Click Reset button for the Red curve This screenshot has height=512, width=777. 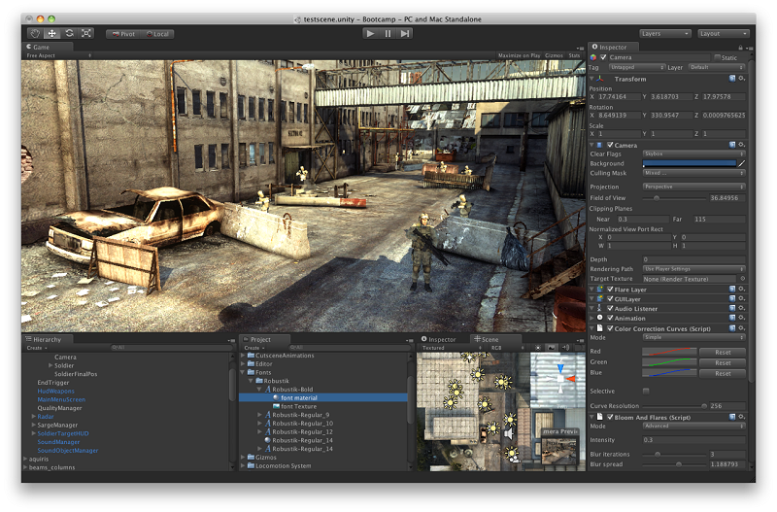pyautogui.click(x=723, y=352)
